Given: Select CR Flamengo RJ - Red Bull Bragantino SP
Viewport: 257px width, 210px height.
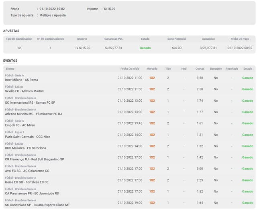Looking at the screenshot, I should pyautogui.click(x=35, y=159).
